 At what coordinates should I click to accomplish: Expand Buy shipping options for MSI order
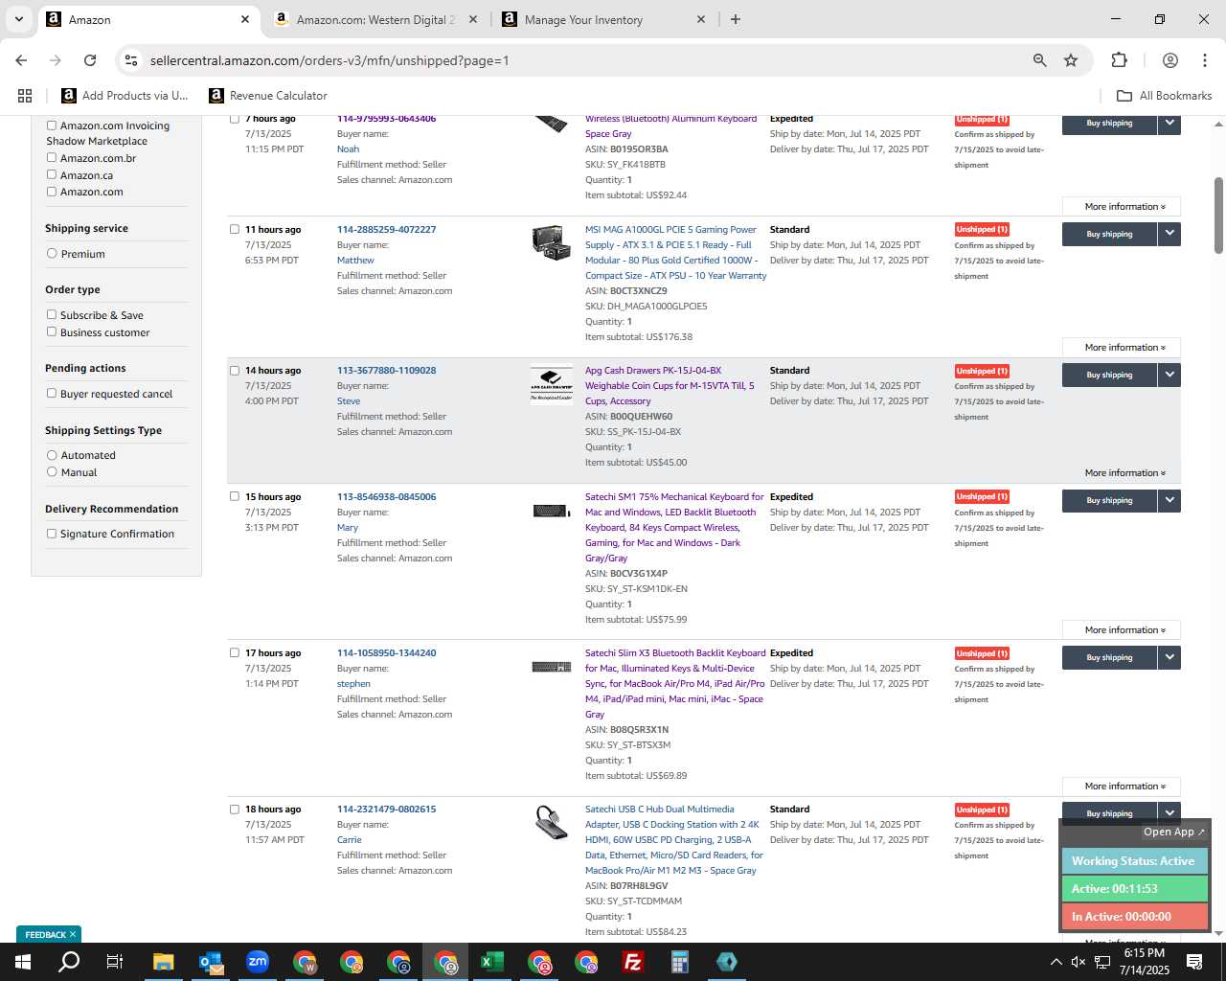coord(1169,234)
